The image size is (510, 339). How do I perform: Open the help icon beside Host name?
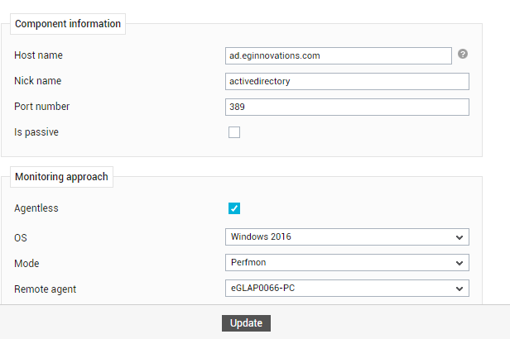[x=463, y=54]
